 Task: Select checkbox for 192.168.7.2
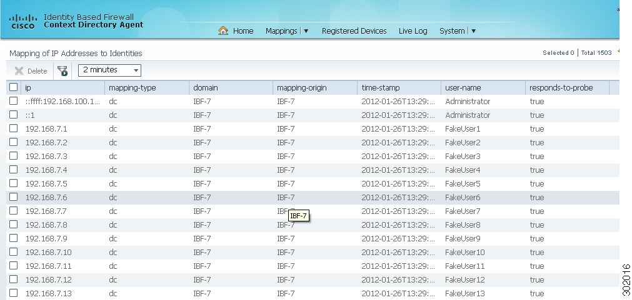click(x=14, y=142)
